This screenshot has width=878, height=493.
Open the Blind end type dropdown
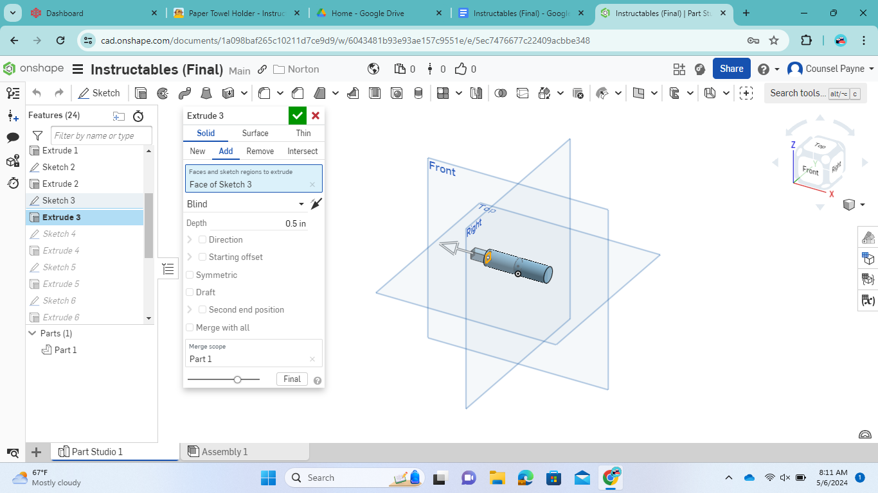(246, 204)
